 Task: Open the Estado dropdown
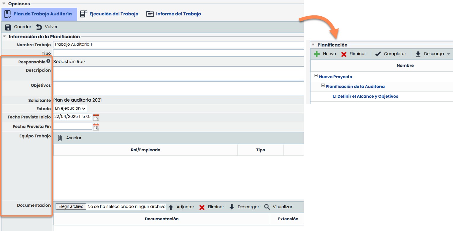coord(70,108)
